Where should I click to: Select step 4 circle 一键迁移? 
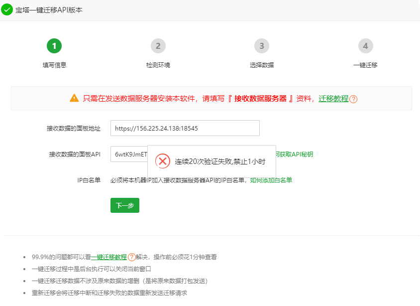[366, 46]
